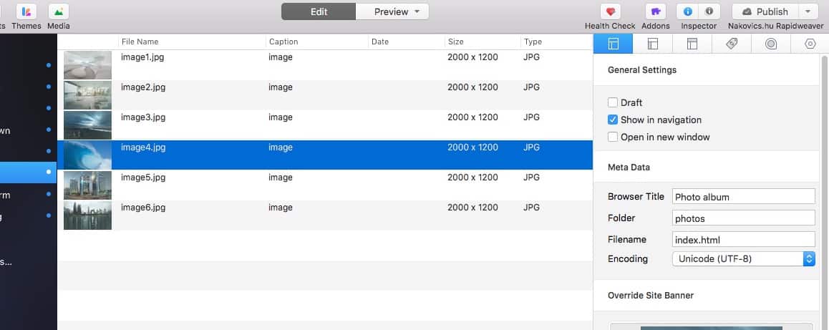The width and height of the screenshot is (829, 330).
Task: Click the General Settings section heading
Action: point(642,70)
